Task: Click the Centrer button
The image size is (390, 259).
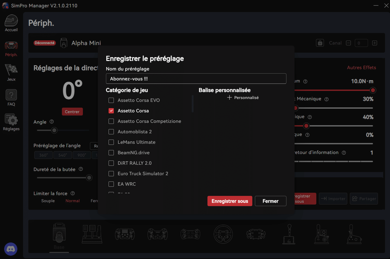Action: coord(72,112)
